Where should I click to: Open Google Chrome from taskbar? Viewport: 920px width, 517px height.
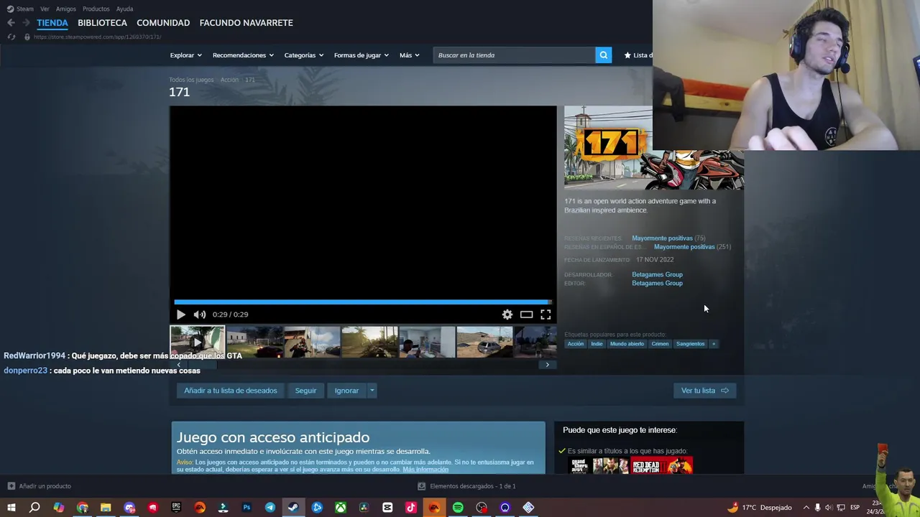tap(82, 508)
